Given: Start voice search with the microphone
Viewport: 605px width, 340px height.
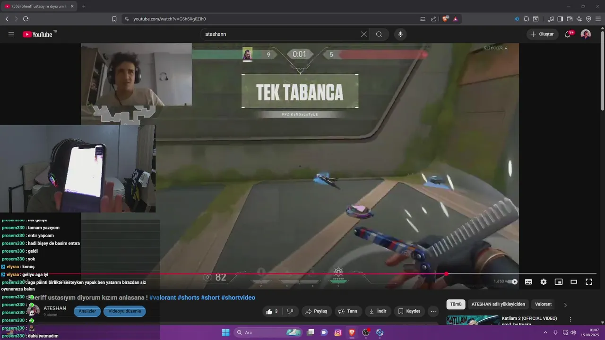Looking at the screenshot, I should (x=400, y=34).
